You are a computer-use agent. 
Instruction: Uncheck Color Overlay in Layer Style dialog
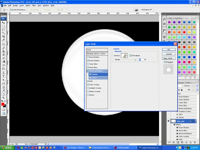click(x=88, y=85)
